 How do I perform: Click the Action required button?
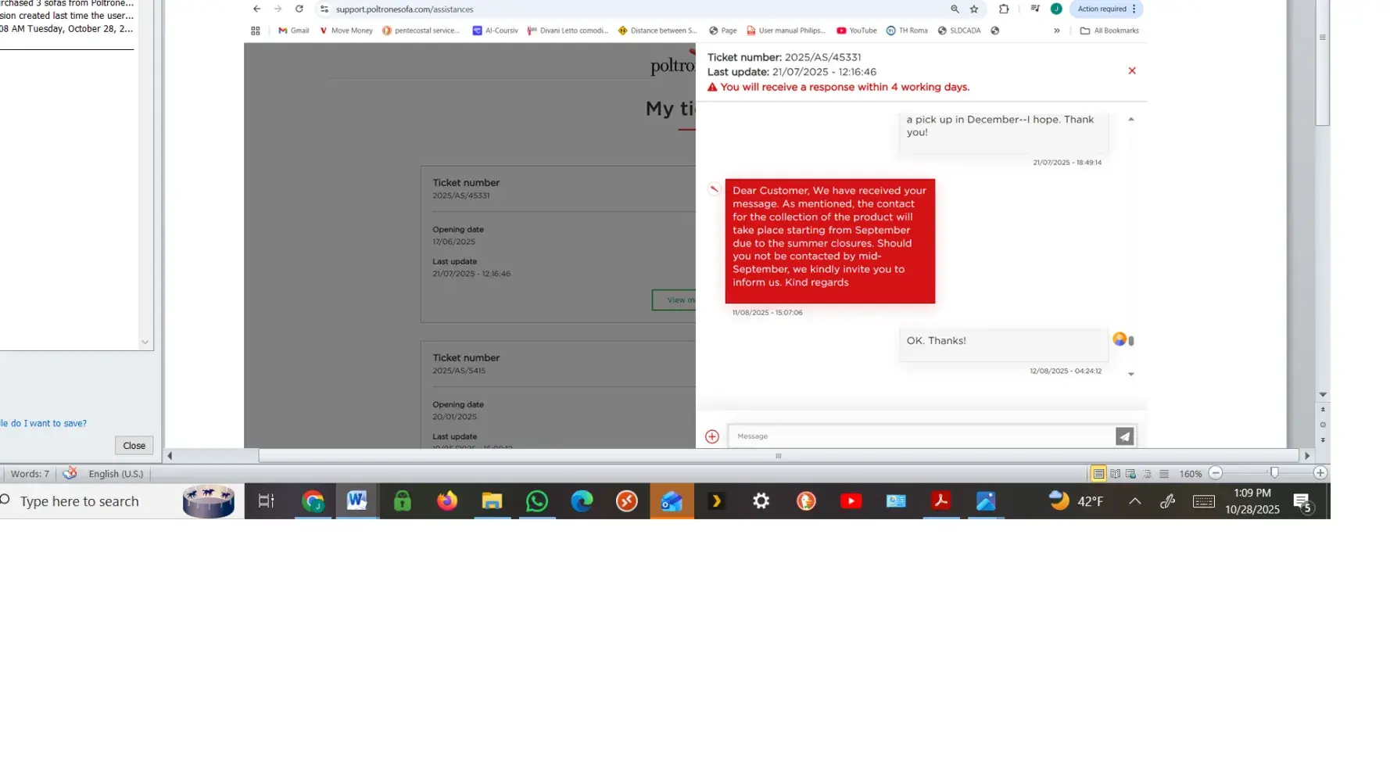tap(1106, 9)
